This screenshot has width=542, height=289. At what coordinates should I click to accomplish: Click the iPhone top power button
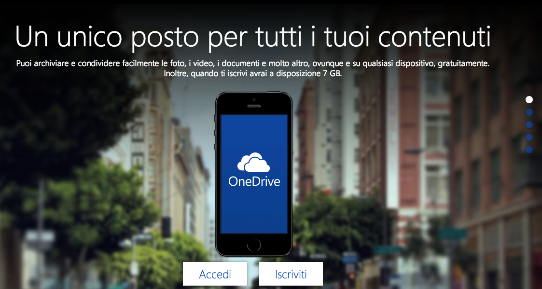point(275,92)
